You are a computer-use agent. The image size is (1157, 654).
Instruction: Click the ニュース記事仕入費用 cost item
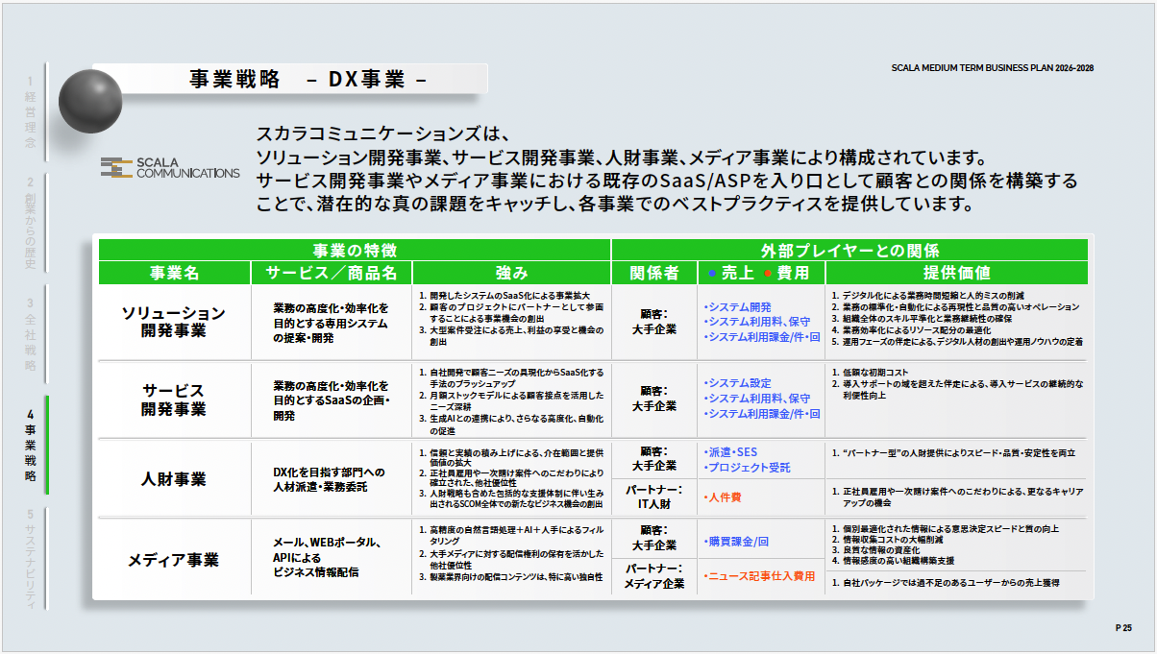tap(759, 576)
